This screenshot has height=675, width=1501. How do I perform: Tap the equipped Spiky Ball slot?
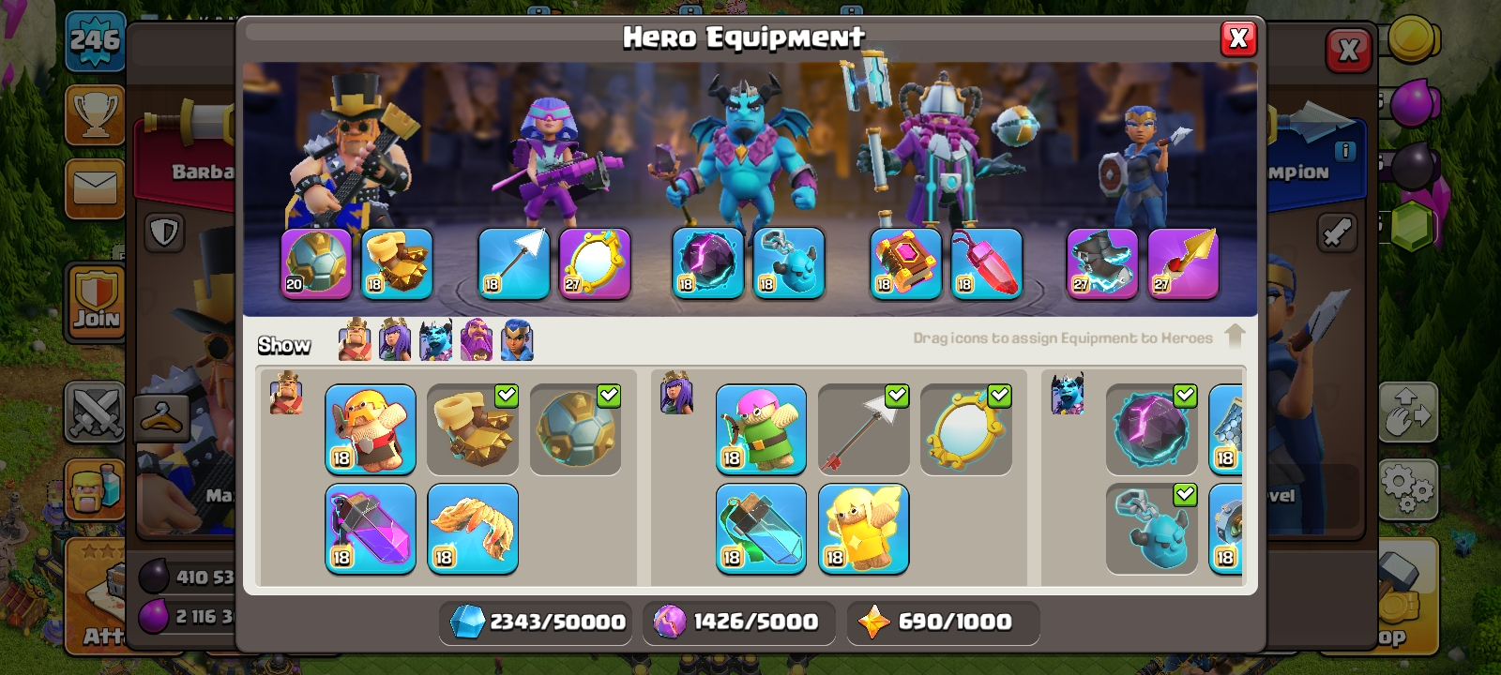(316, 263)
